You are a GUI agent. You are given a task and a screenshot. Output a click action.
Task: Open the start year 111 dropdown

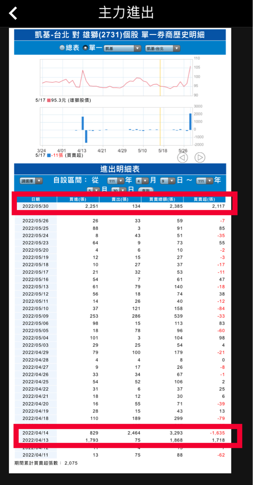(x=115, y=181)
